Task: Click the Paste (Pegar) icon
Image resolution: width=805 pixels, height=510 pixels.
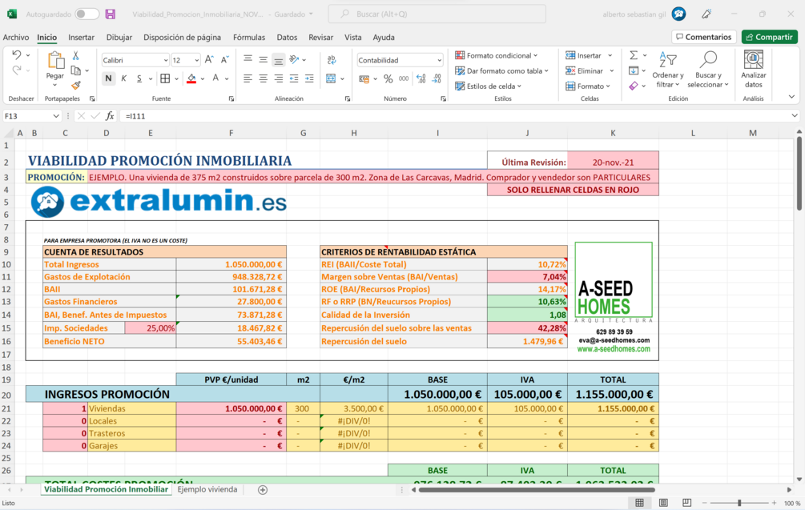Action: [x=55, y=61]
